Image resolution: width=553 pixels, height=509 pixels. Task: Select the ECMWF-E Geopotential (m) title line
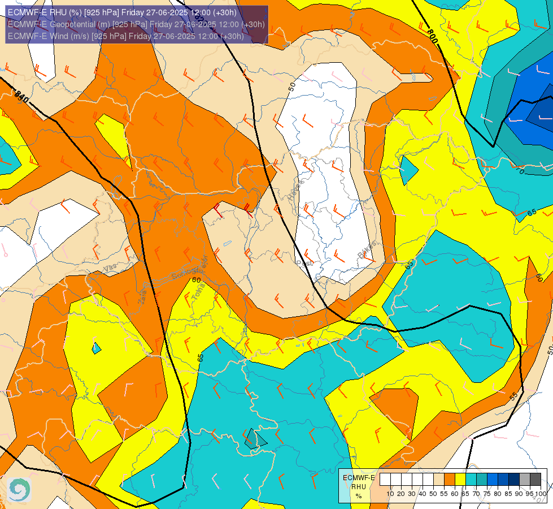(136, 24)
